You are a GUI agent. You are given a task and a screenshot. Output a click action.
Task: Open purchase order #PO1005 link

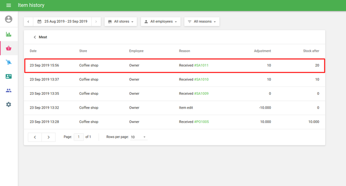click(202, 122)
